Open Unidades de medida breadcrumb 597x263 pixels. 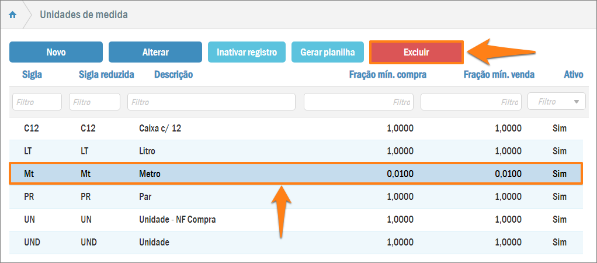pyautogui.click(x=84, y=15)
